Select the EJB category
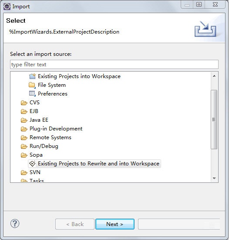Screen dimensions: 229x240 [34, 111]
